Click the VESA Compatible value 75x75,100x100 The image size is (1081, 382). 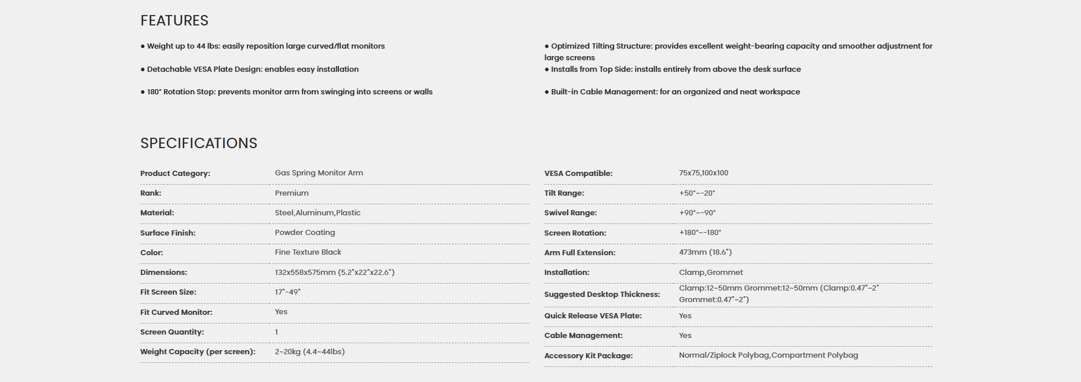pyautogui.click(x=703, y=173)
